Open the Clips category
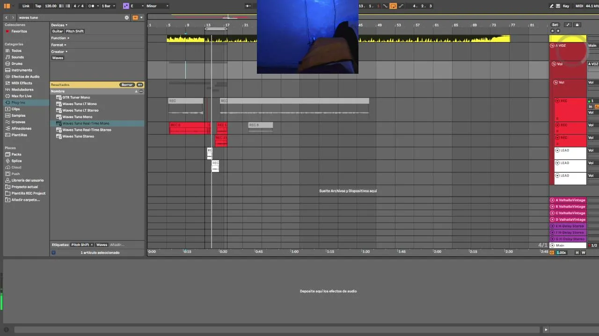The image size is (599, 336). [15, 109]
